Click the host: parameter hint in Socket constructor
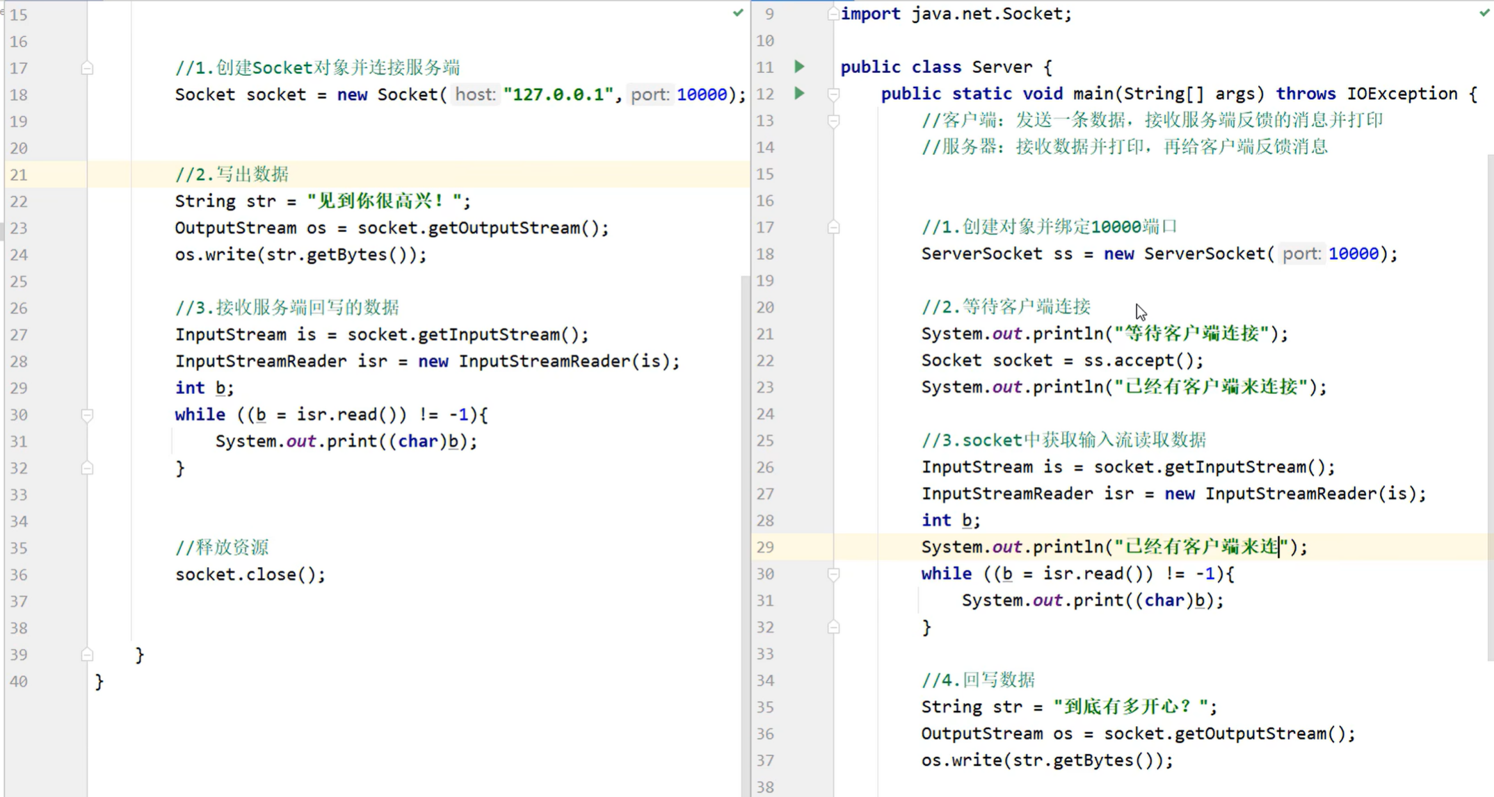1494x797 pixels. (475, 95)
